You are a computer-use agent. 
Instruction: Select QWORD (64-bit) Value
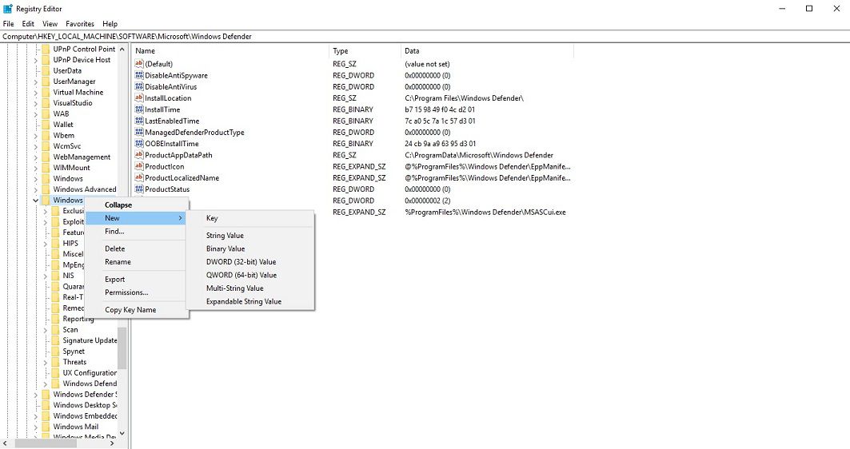click(x=250, y=275)
